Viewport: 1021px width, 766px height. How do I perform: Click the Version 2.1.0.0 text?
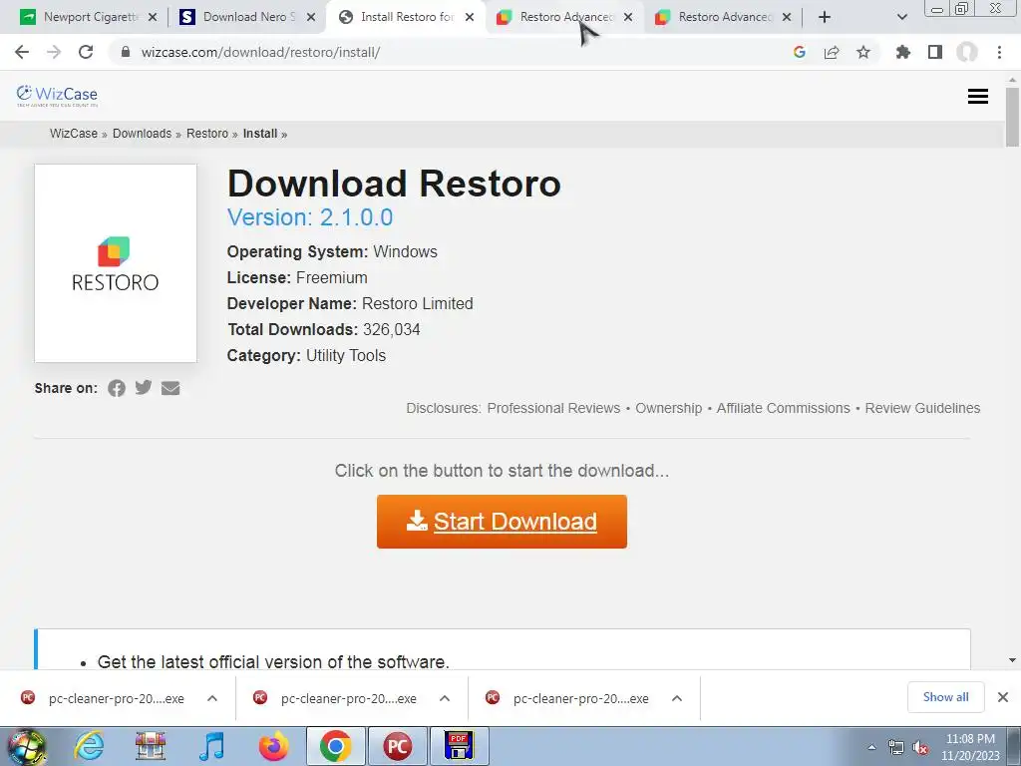(x=310, y=216)
